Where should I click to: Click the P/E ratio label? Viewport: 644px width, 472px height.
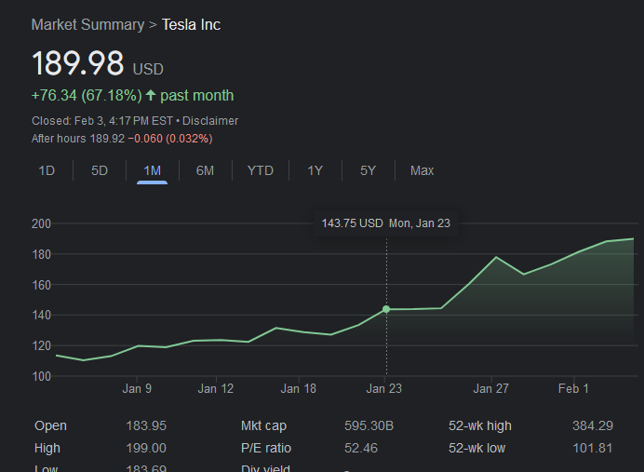pos(266,448)
